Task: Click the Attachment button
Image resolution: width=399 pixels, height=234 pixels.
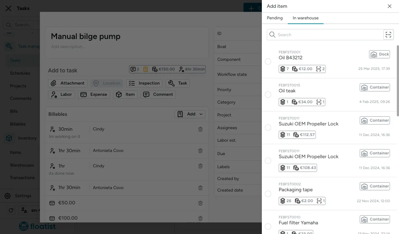Action: click(68, 83)
